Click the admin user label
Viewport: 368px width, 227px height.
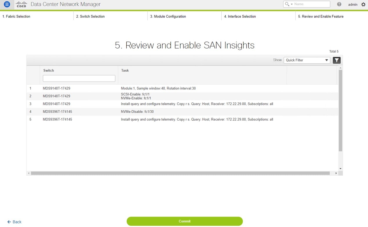click(353, 4)
